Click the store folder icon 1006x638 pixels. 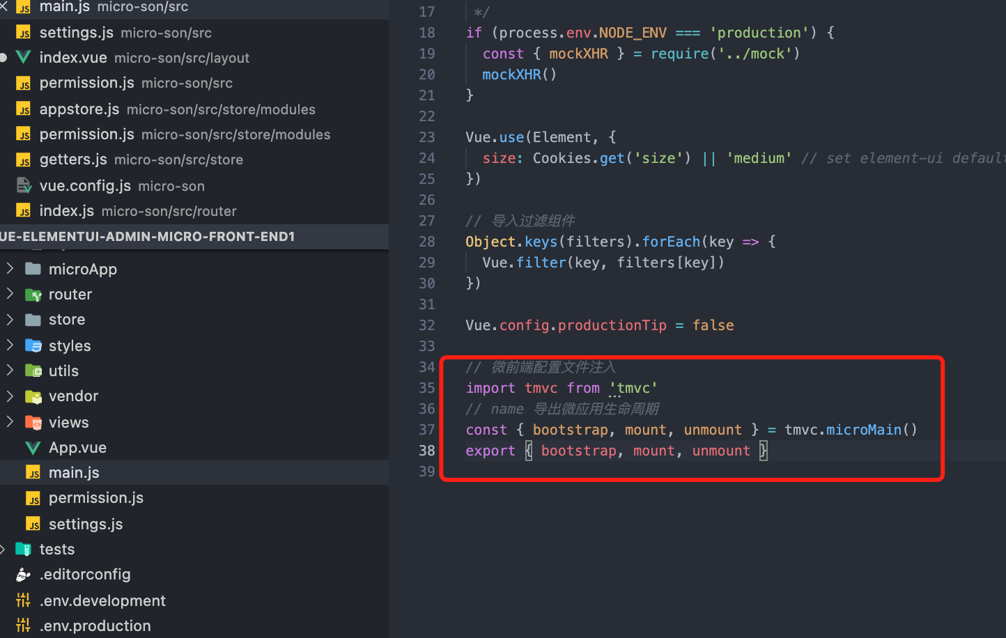33,320
